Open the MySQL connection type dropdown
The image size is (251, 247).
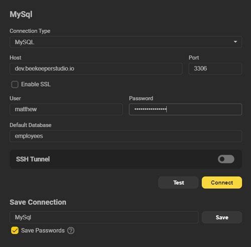click(126, 42)
